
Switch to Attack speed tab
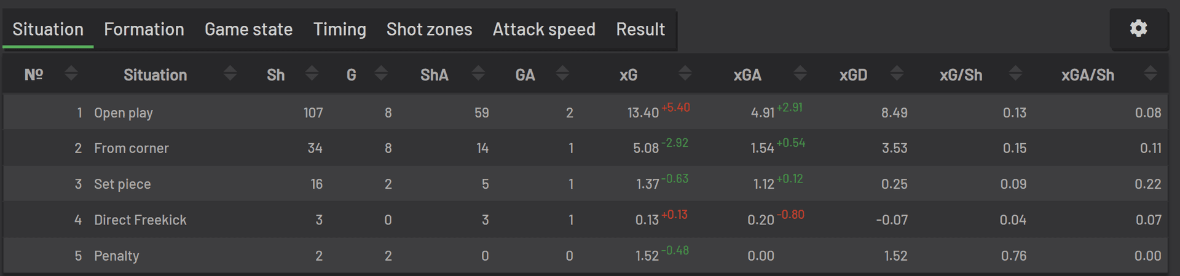544,30
